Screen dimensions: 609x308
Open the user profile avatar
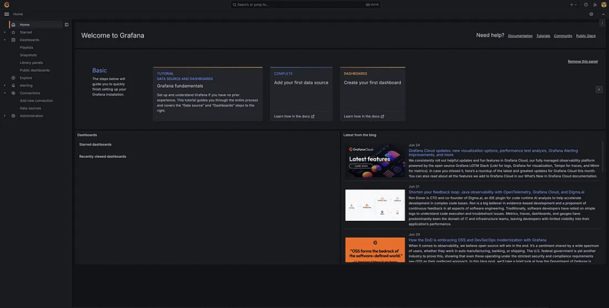(x=604, y=5)
